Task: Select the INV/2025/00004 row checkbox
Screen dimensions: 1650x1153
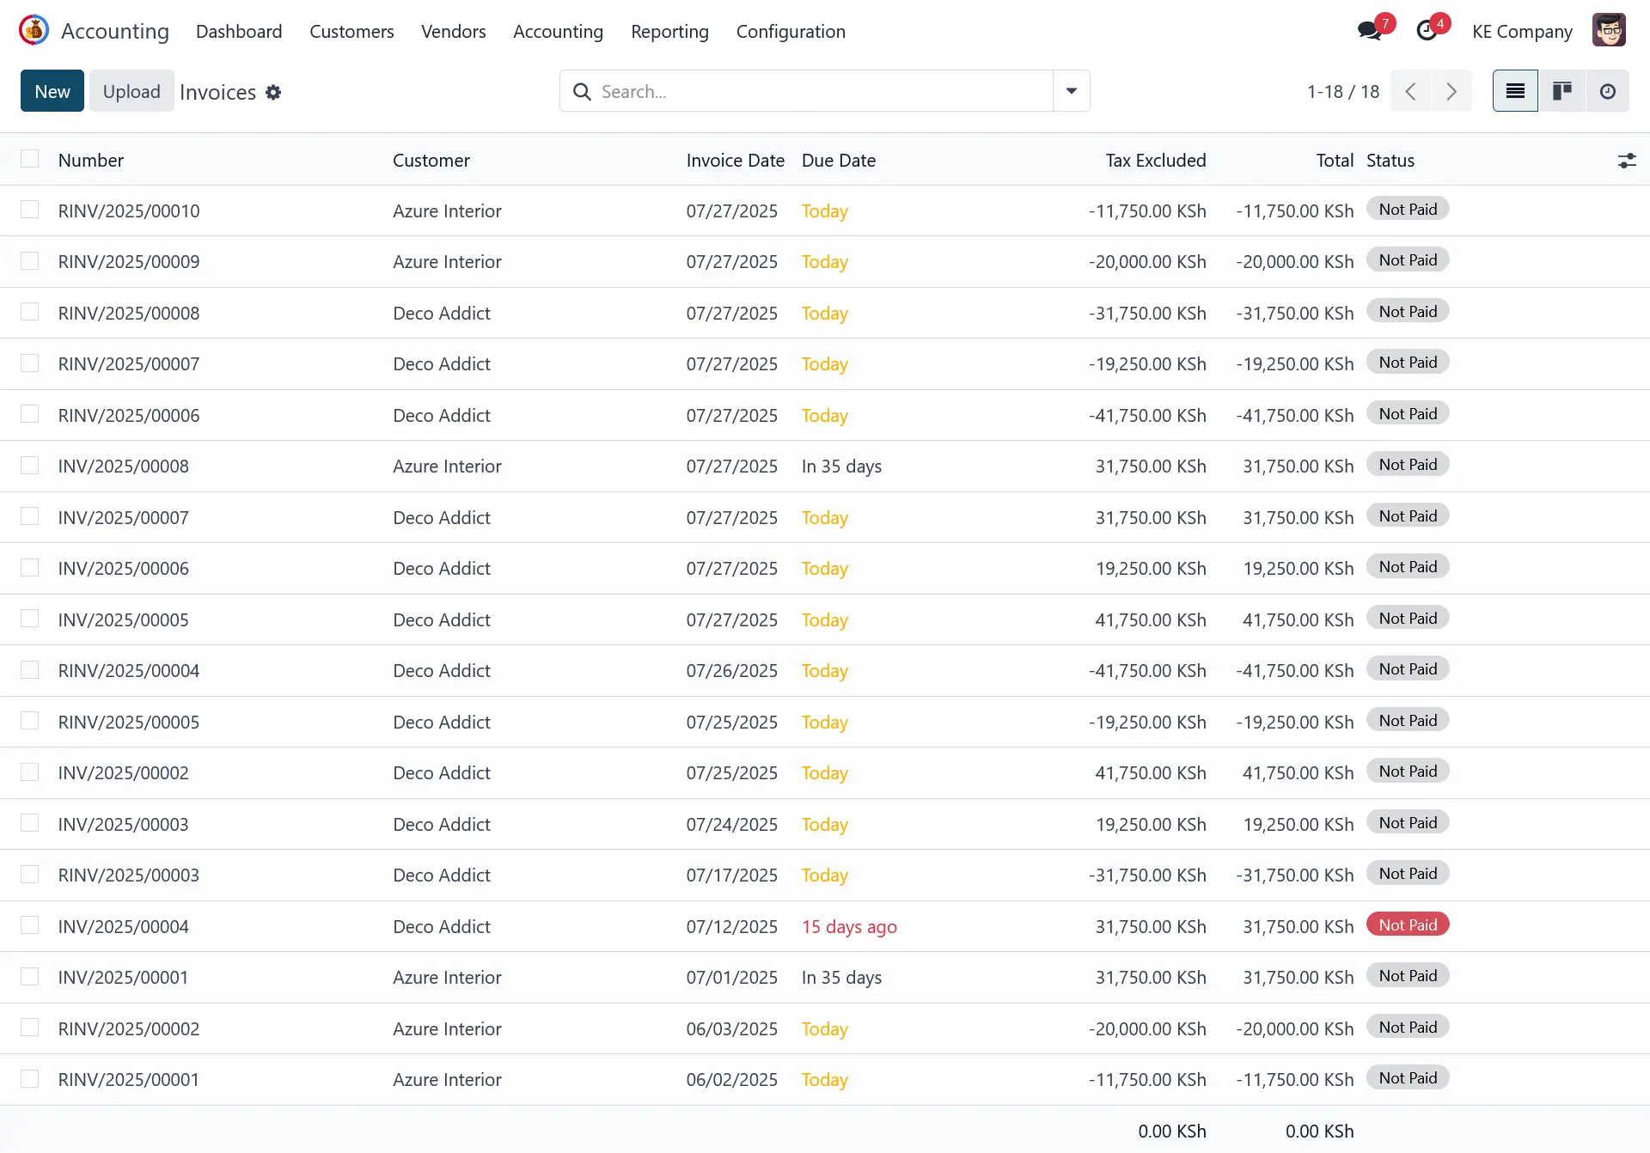Action: (x=30, y=925)
